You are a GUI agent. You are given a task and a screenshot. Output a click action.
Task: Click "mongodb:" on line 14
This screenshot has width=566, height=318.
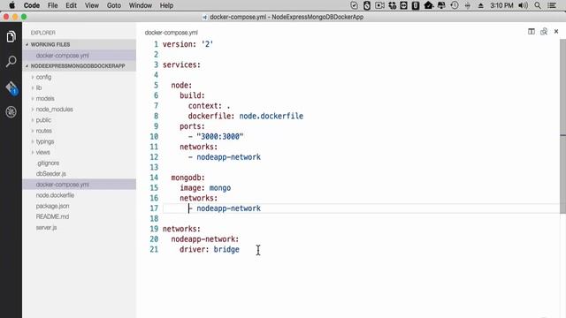[188, 178]
